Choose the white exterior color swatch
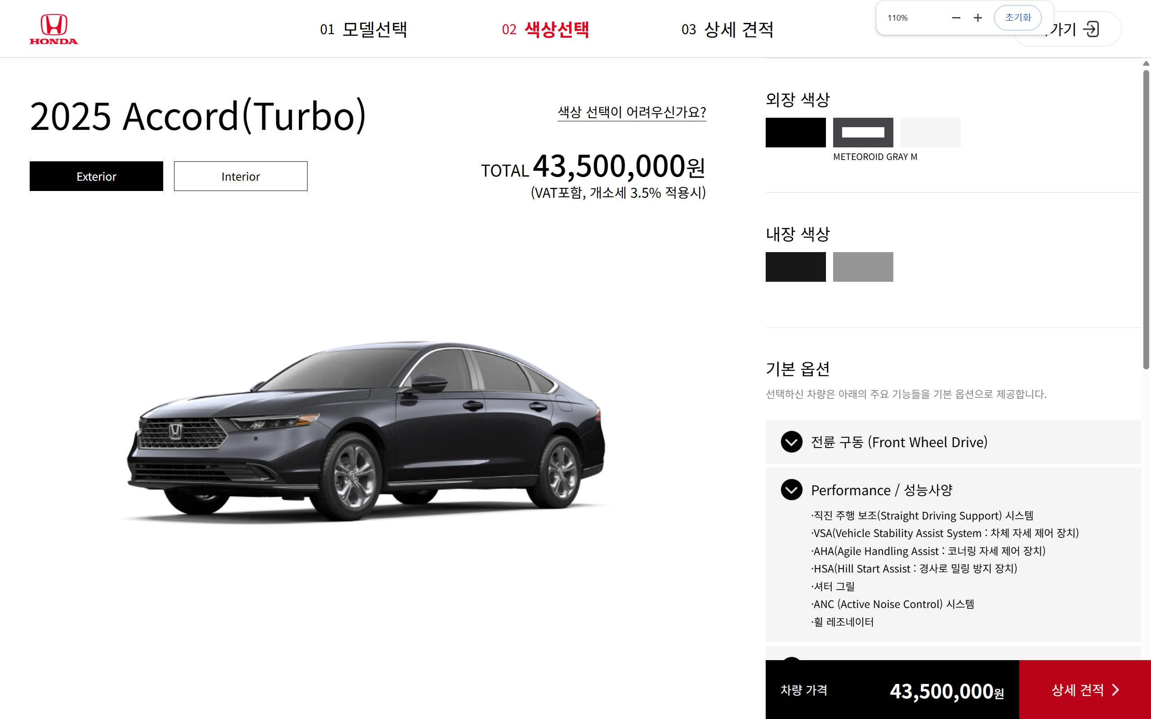The image size is (1151, 719). point(930,132)
